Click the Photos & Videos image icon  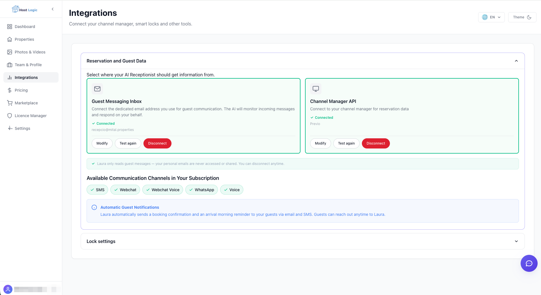(10, 52)
